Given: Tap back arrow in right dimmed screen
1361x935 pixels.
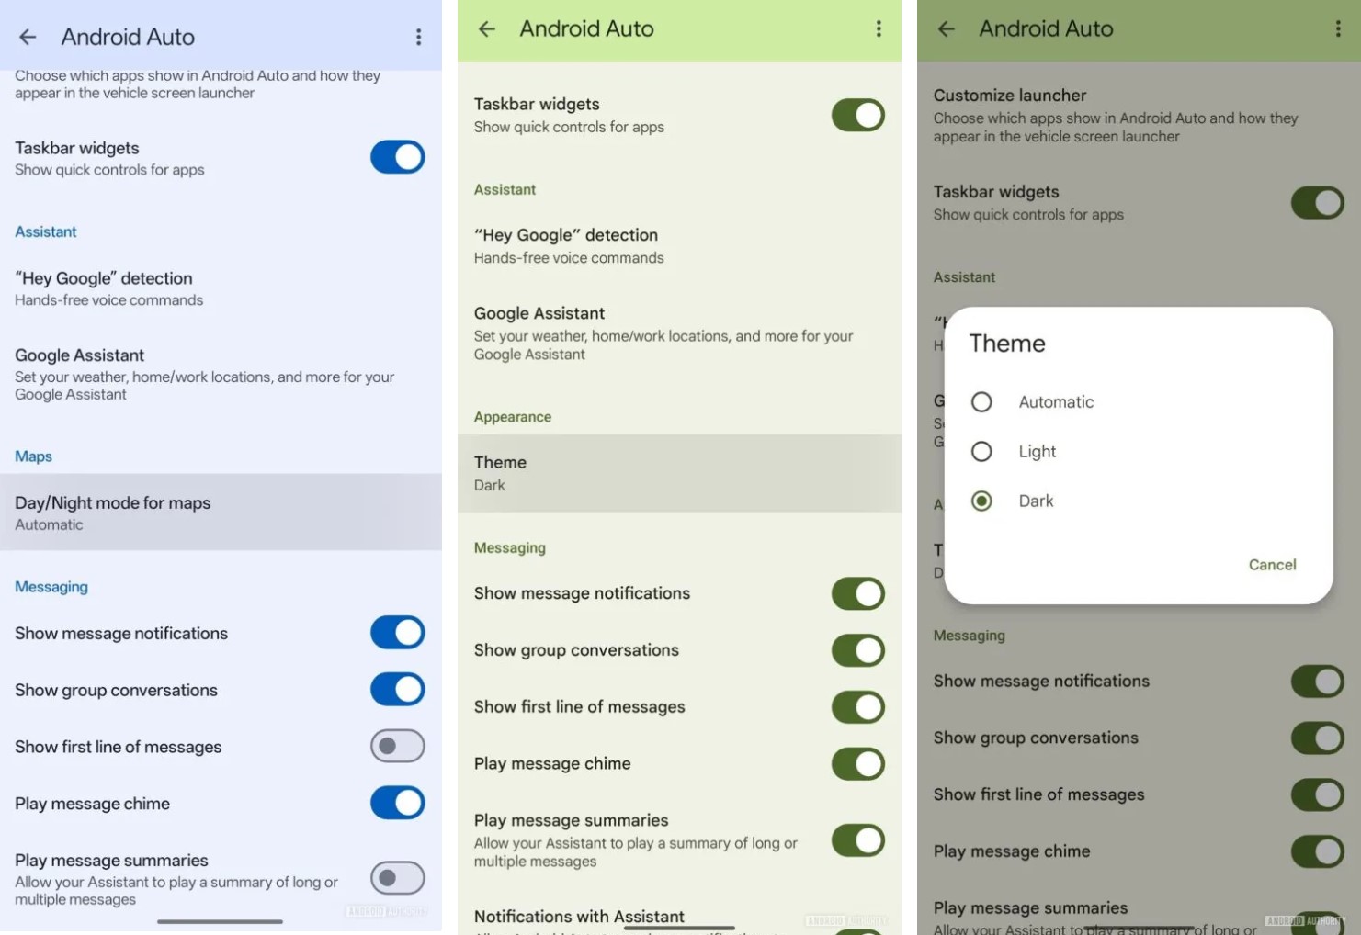Looking at the screenshot, I should coord(947,29).
